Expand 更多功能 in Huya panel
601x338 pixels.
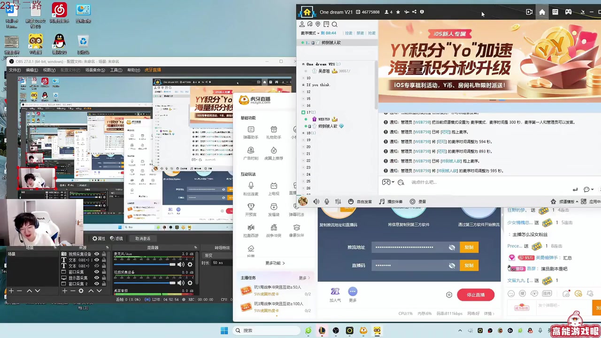click(275, 263)
